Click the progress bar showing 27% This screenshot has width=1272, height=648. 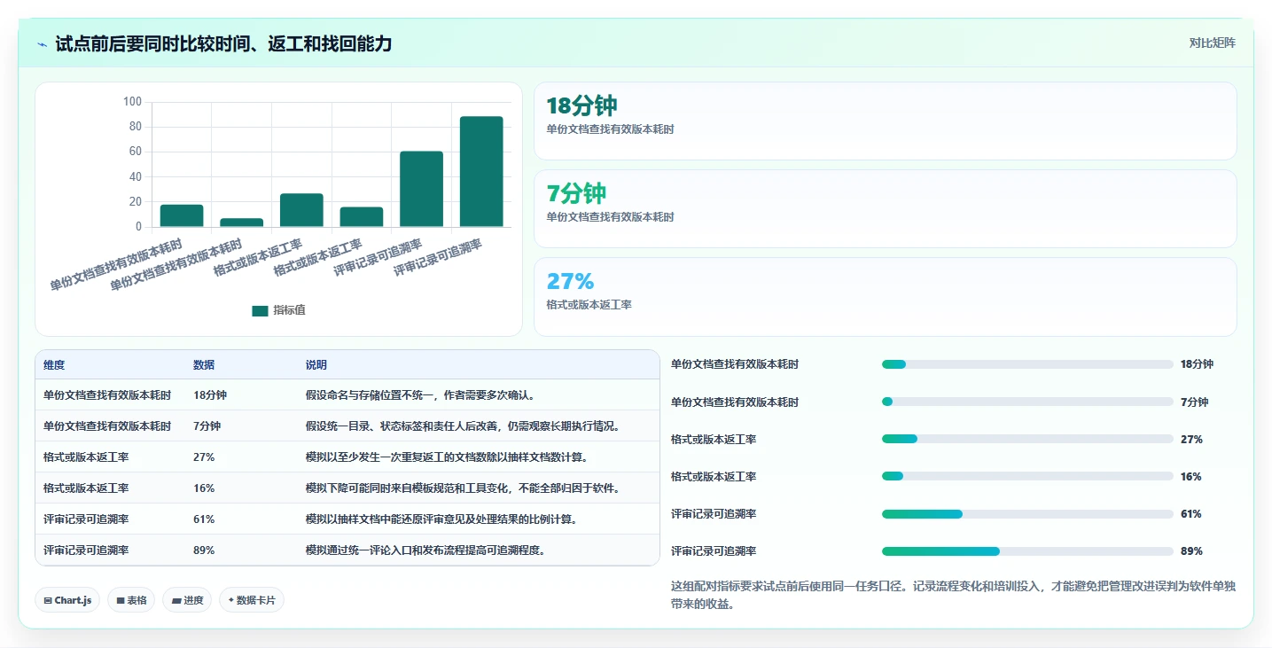(1027, 439)
